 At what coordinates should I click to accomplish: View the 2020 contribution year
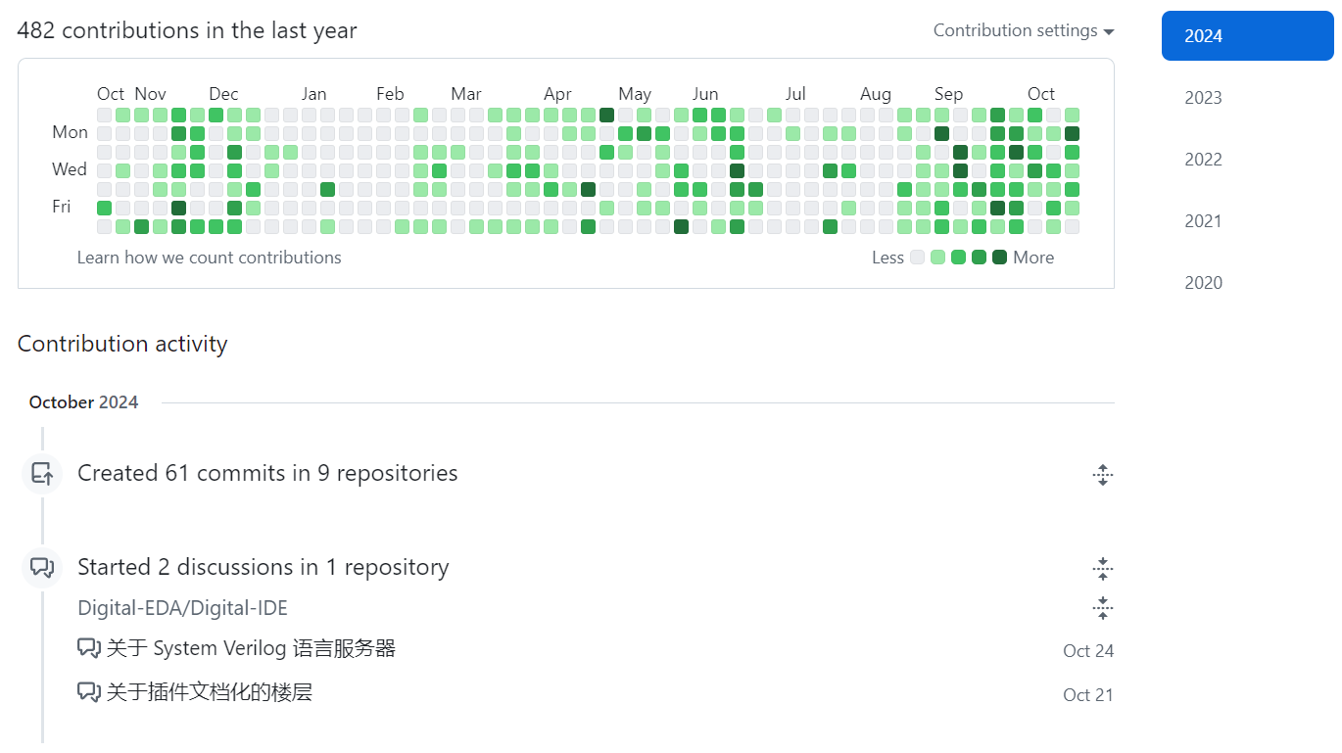(x=1203, y=283)
